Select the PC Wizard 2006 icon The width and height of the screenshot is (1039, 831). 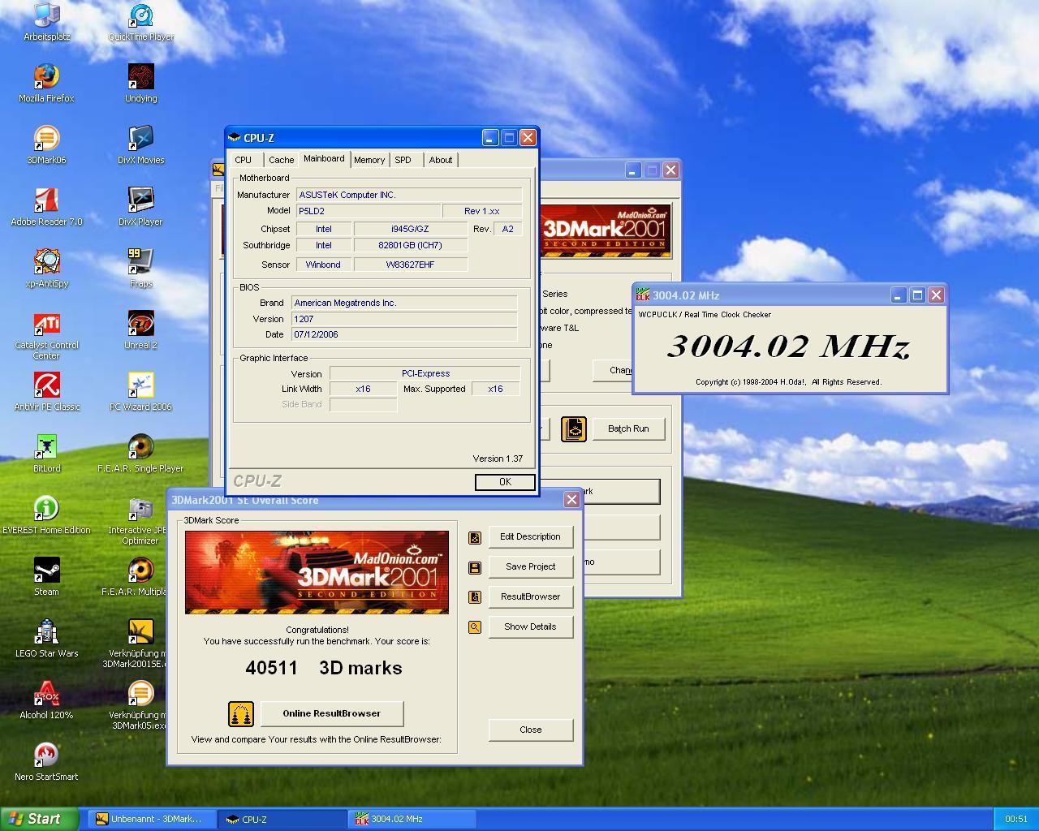(x=140, y=392)
